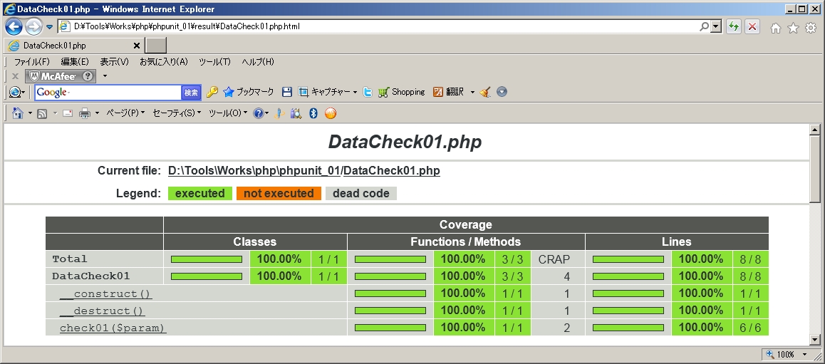Click the 翻訳 translate button
The image size is (825, 364).
point(448,92)
